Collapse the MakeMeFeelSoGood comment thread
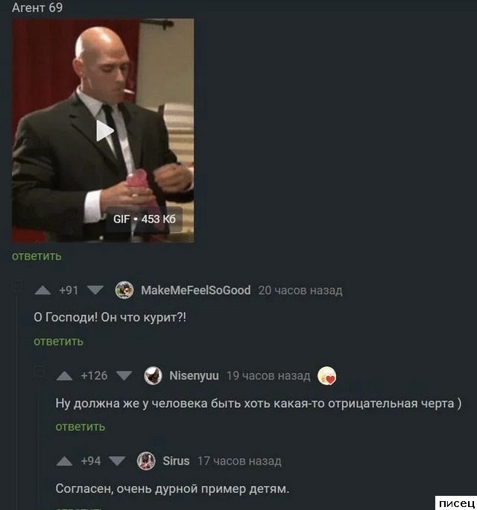477x510 pixels. pos(17,285)
